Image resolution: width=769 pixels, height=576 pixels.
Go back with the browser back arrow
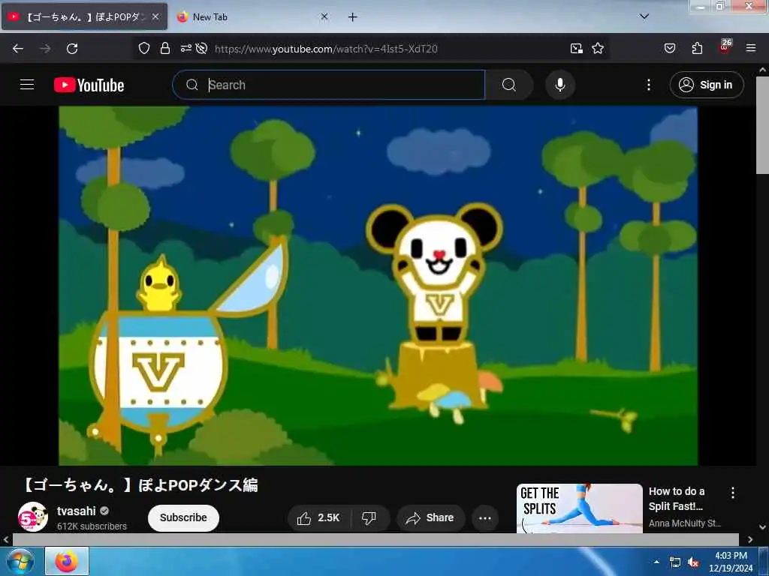pos(18,49)
